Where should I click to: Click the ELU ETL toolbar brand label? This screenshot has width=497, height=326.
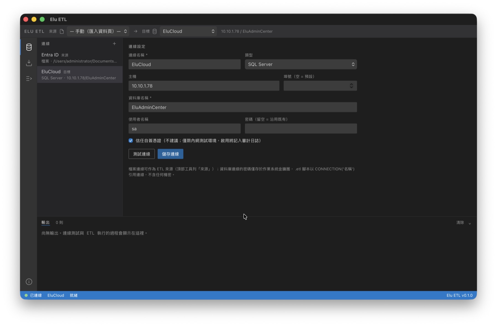pos(35,31)
